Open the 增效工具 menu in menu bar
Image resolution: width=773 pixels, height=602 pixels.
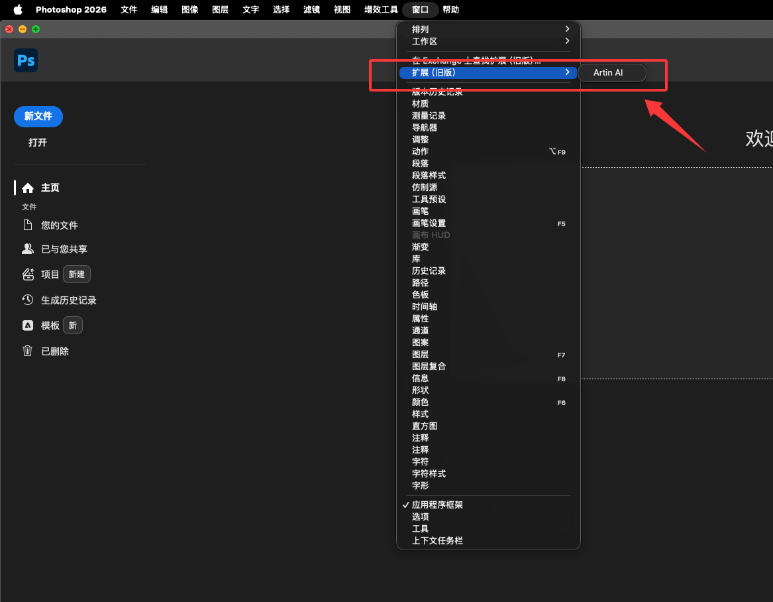coord(381,9)
